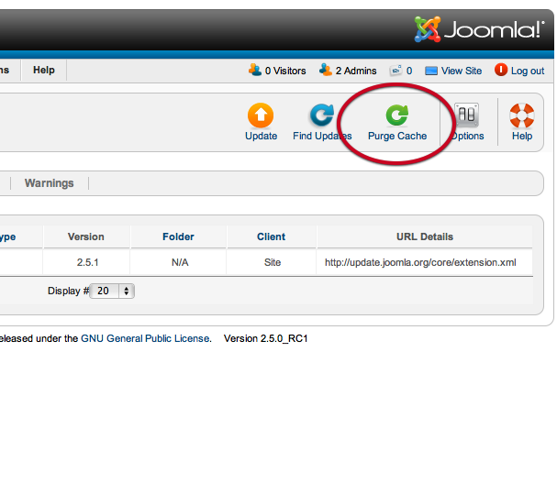Sort the table by Client column

[x=271, y=236]
